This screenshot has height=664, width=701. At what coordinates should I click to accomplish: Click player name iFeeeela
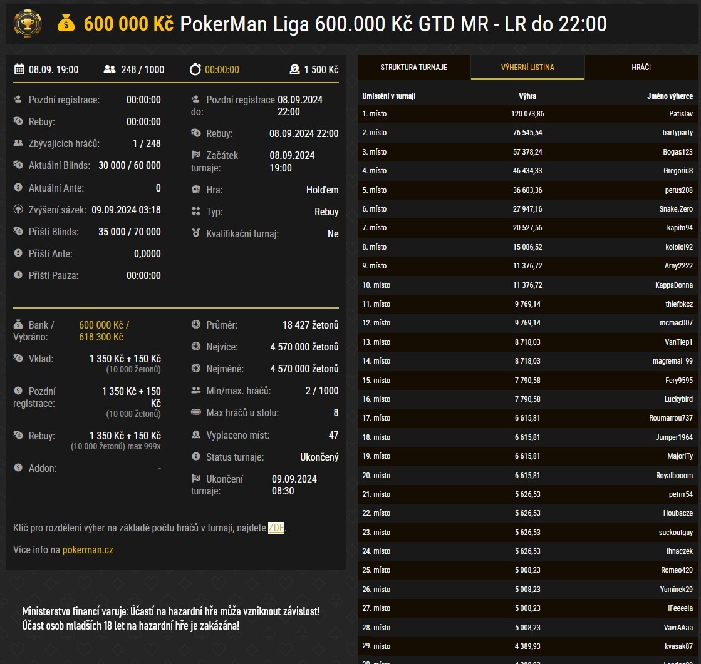click(x=680, y=608)
